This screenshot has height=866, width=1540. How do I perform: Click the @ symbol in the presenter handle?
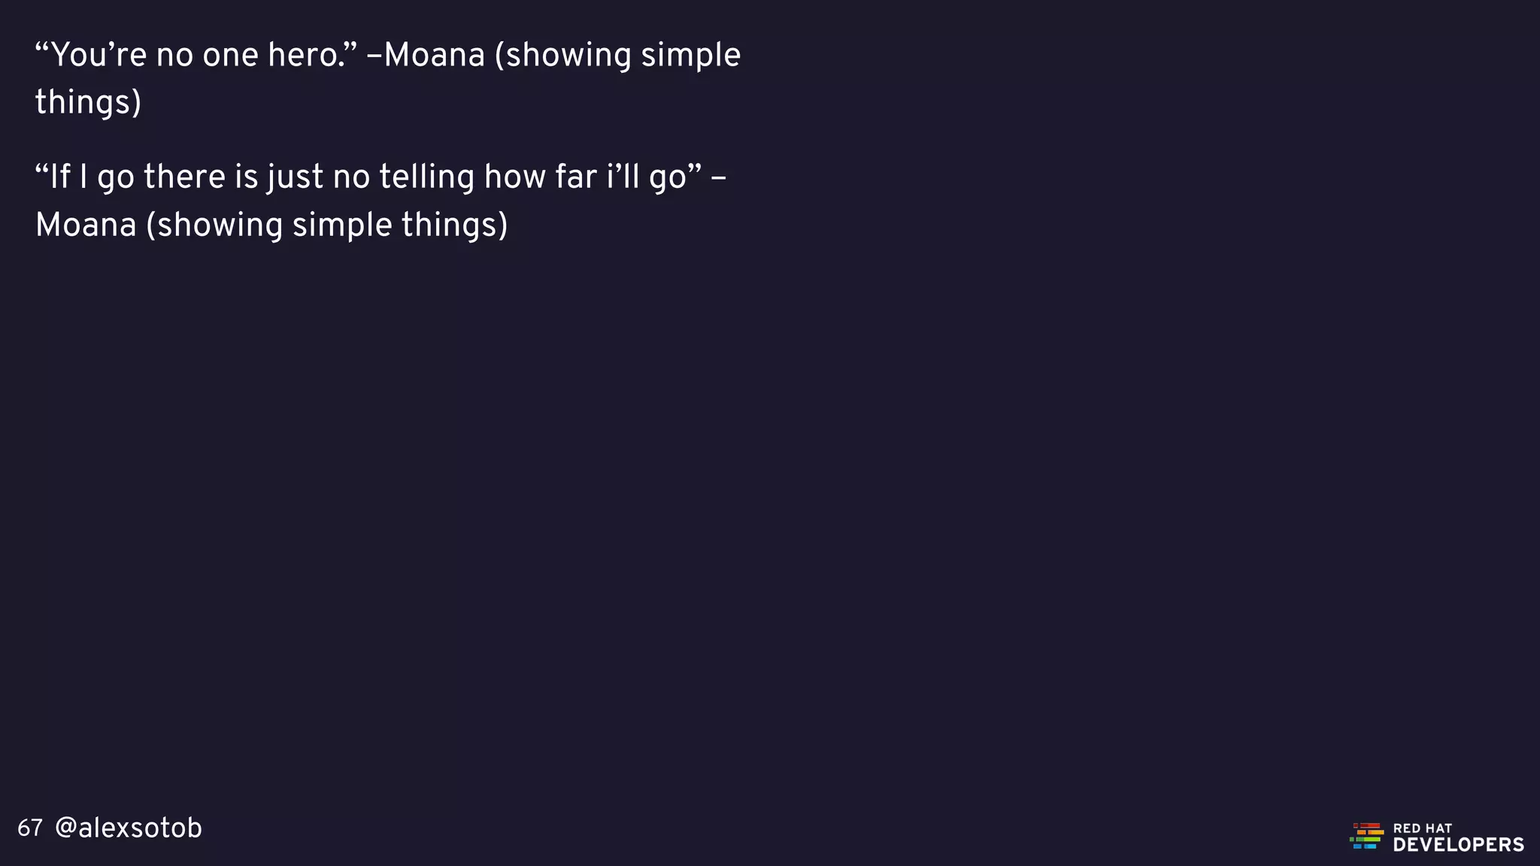66,828
